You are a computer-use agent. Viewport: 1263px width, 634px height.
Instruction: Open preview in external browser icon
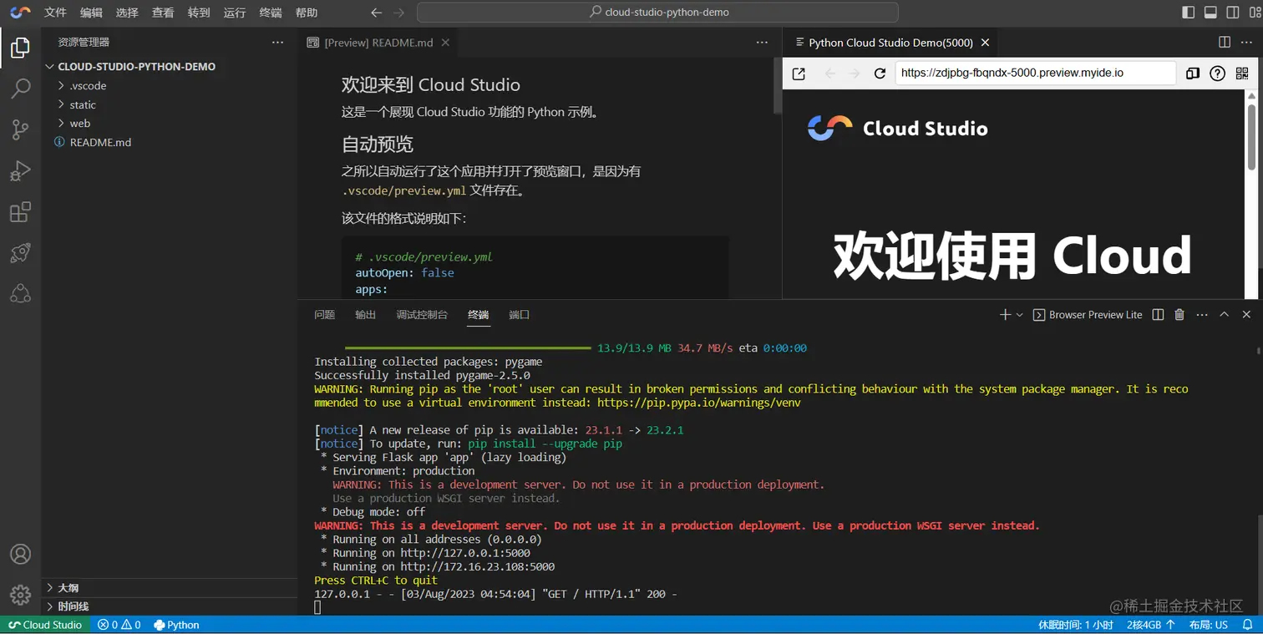799,74
